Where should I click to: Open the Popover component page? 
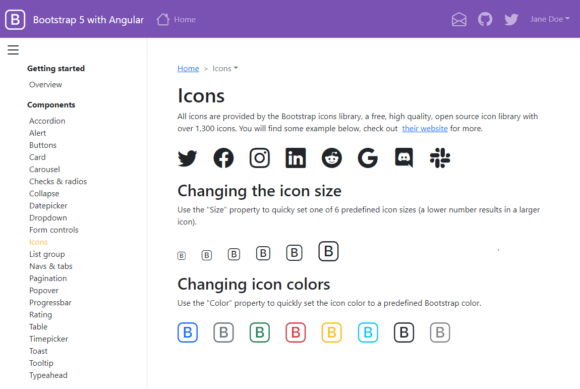point(44,291)
